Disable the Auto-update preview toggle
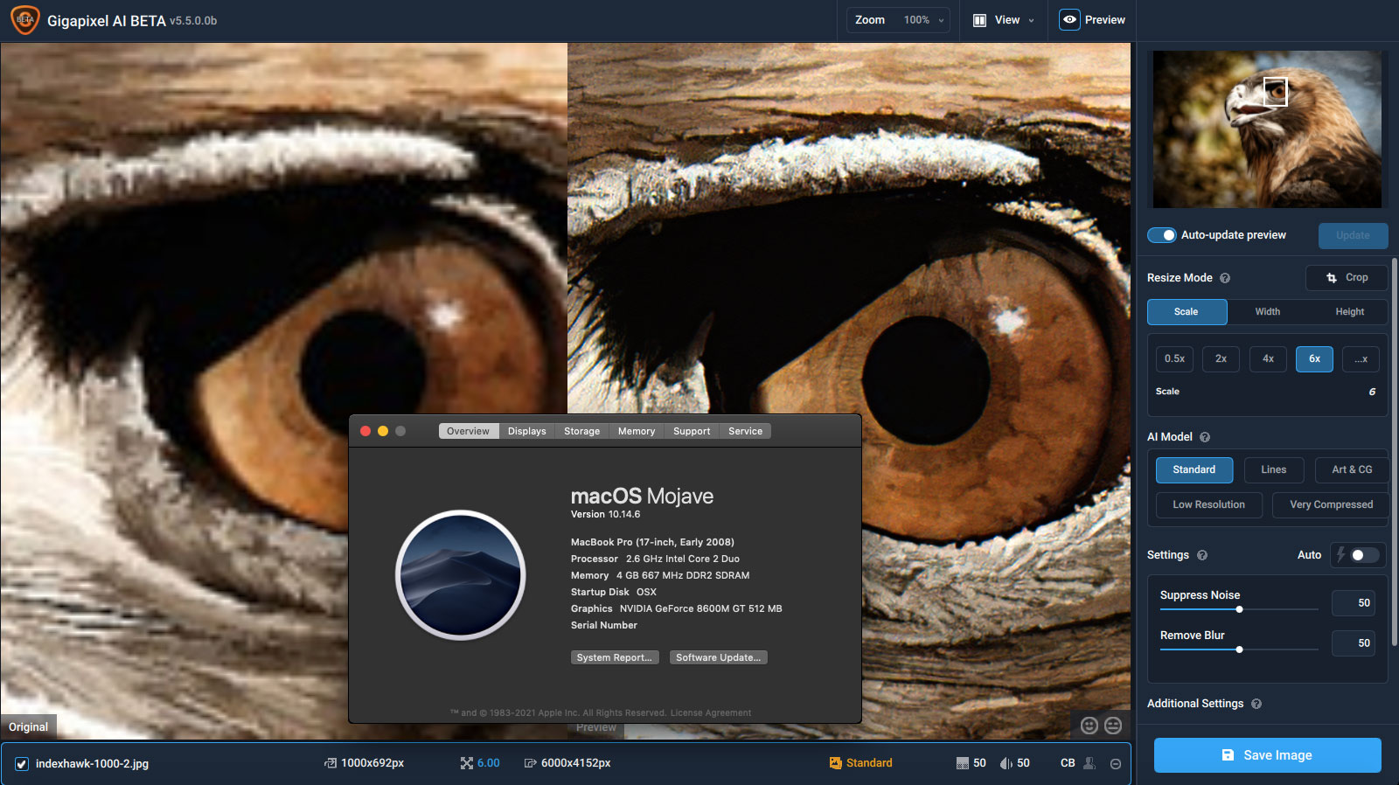The height and width of the screenshot is (785, 1399). [x=1162, y=235]
